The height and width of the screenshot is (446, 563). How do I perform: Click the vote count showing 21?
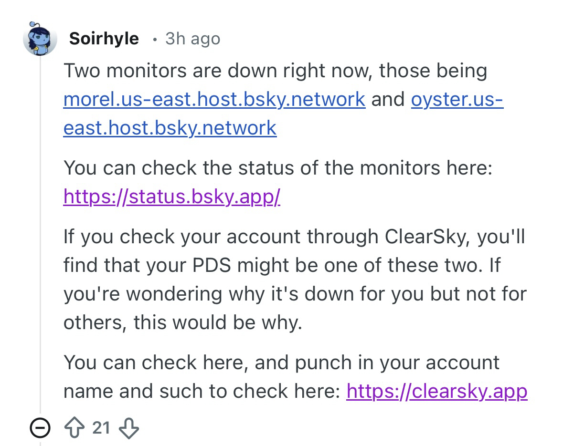(101, 428)
